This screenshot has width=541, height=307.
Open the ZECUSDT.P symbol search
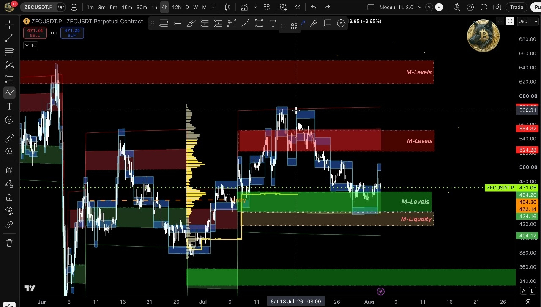point(38,7)
